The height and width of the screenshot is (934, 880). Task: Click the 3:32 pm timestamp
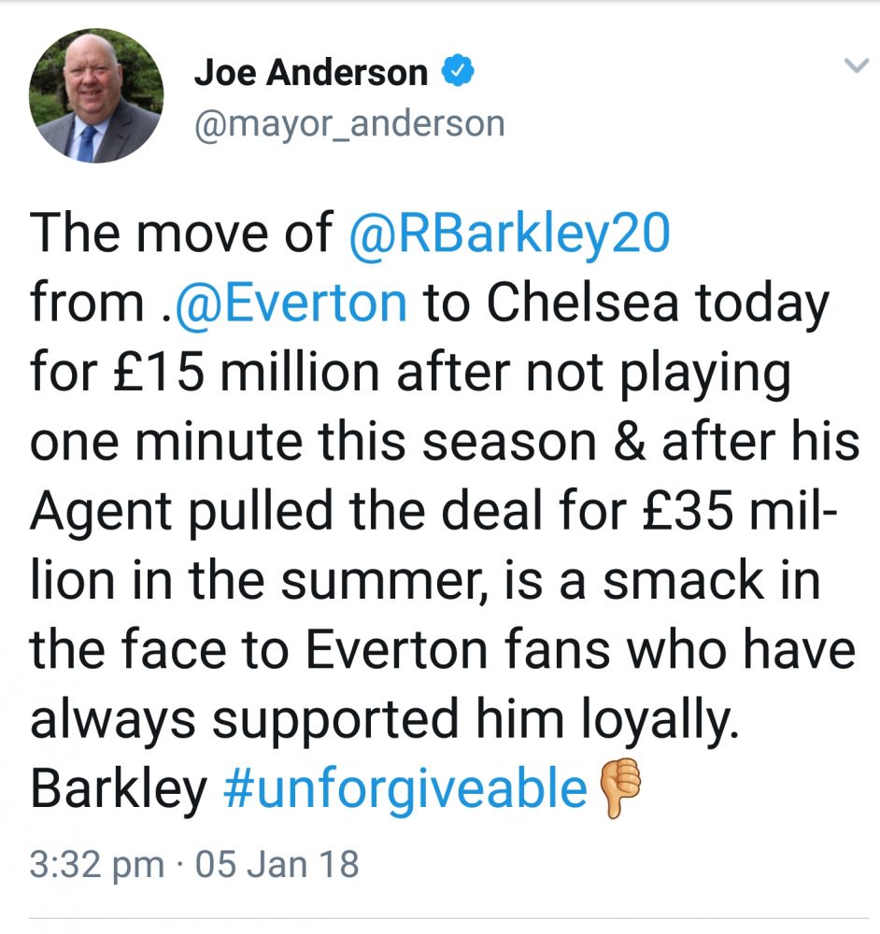(x=97, y=864)
